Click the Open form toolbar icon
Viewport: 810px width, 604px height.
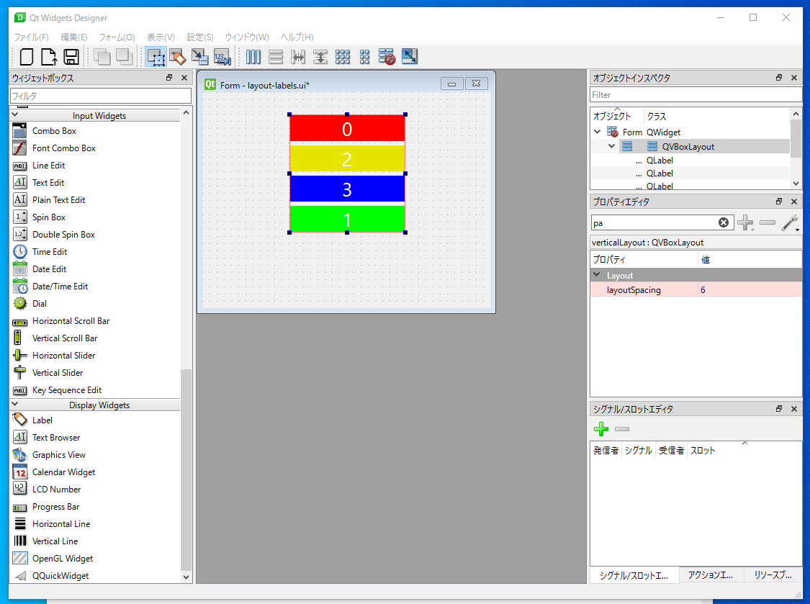(x=49, y=57)
